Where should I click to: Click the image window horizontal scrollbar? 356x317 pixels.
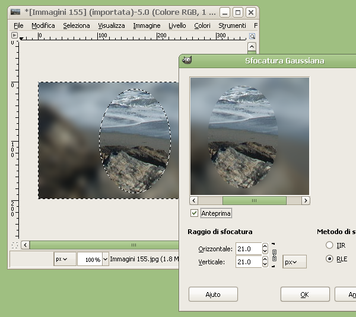[133, 245]
